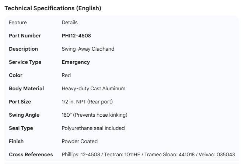
Task: Click the Body Material row label
Action: point(26,88)
